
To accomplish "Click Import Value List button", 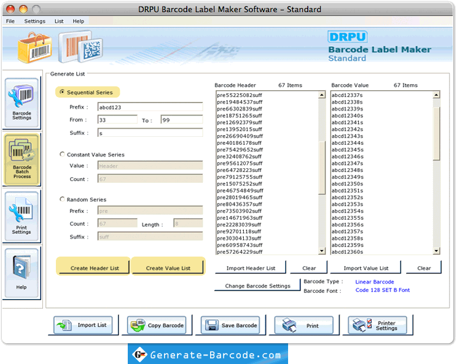I will click(365, 268).
